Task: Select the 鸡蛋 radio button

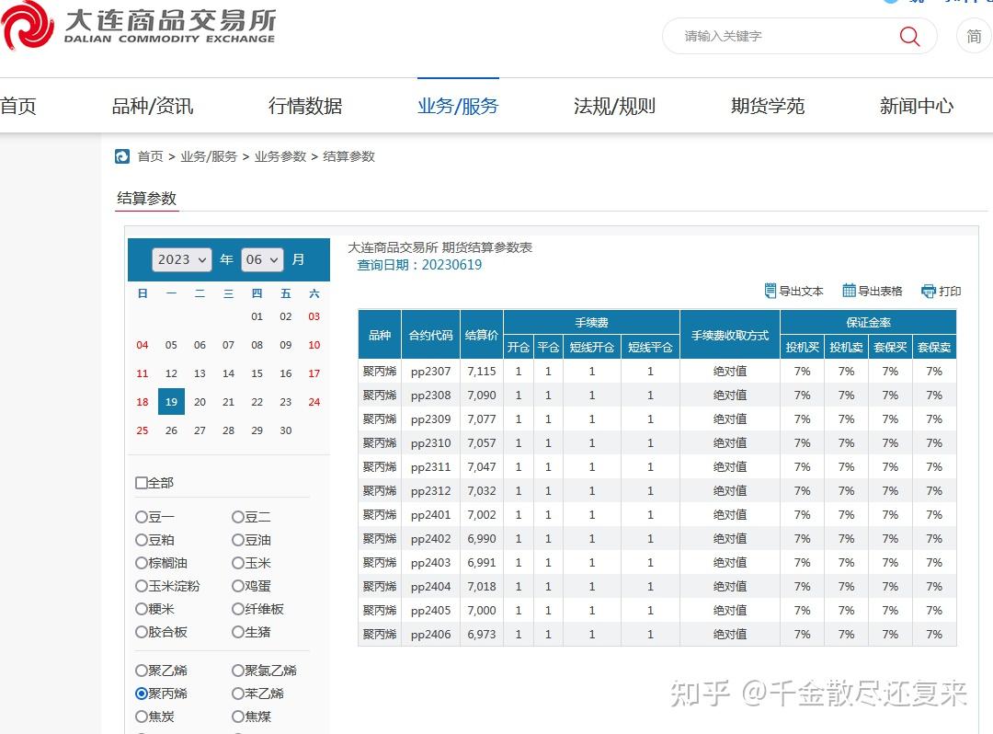Action: [x=237, y=586]
